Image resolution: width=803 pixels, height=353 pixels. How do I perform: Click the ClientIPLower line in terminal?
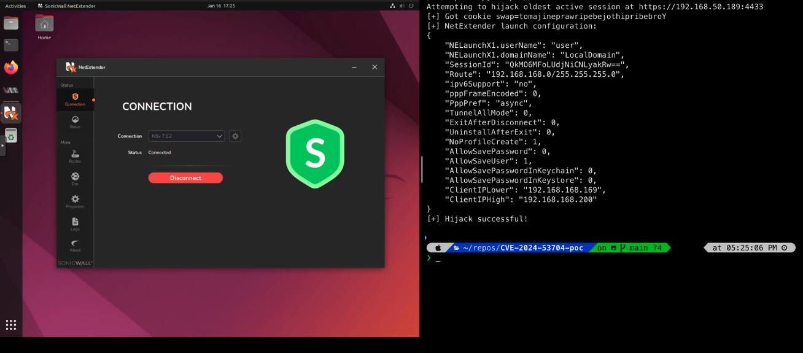coord(526,190)
